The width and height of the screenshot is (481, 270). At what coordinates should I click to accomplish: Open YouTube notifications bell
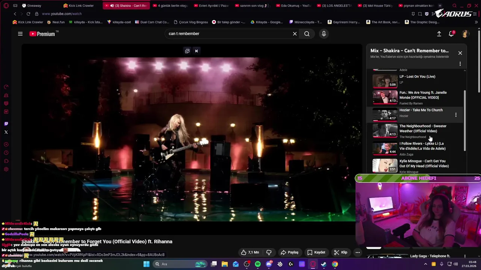[451, 34]
